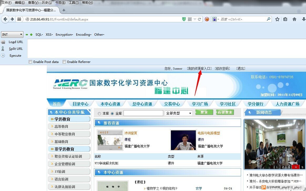Click the IT培训 sidebar category
This screenshot has height=191, width=306.
[69, 172]
